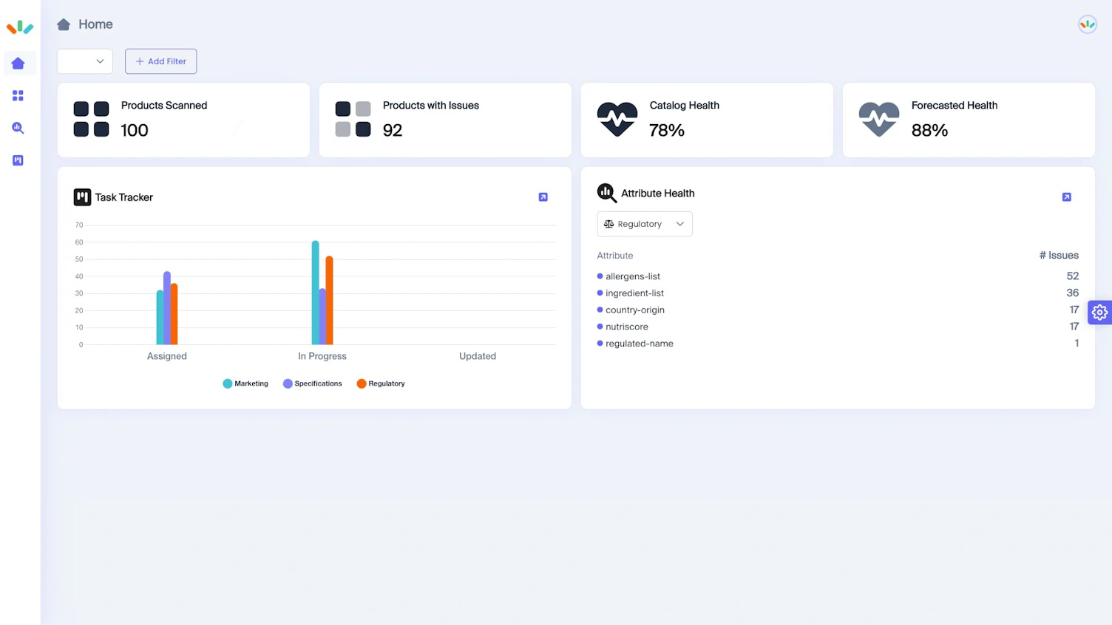Viewport: 1112px width, 625px height.
Task: Select the country-origin attribute row
Action: (x=838, y=310)
